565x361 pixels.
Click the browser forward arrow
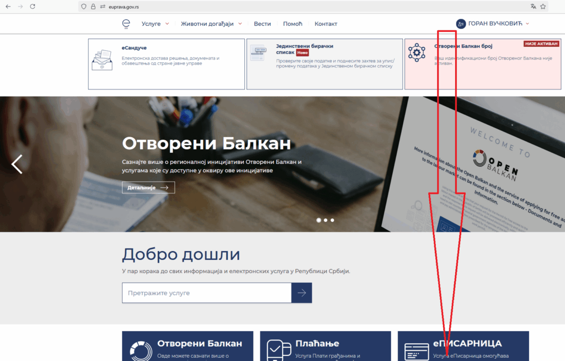(x=20, y=7)
